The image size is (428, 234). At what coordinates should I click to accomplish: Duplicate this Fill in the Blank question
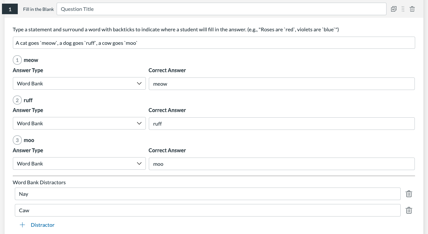[393, 9]
